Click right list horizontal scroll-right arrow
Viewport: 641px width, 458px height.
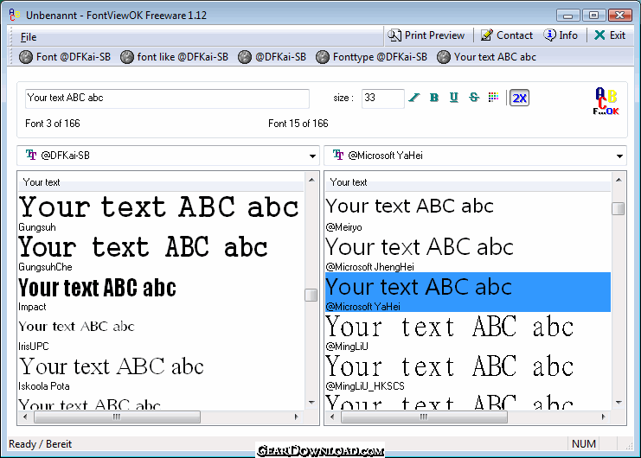pyautogui.click(x=604, y=417)
